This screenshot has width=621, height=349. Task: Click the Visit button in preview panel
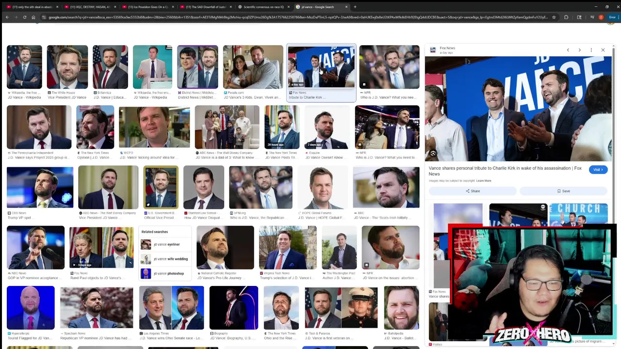(598, 170)
